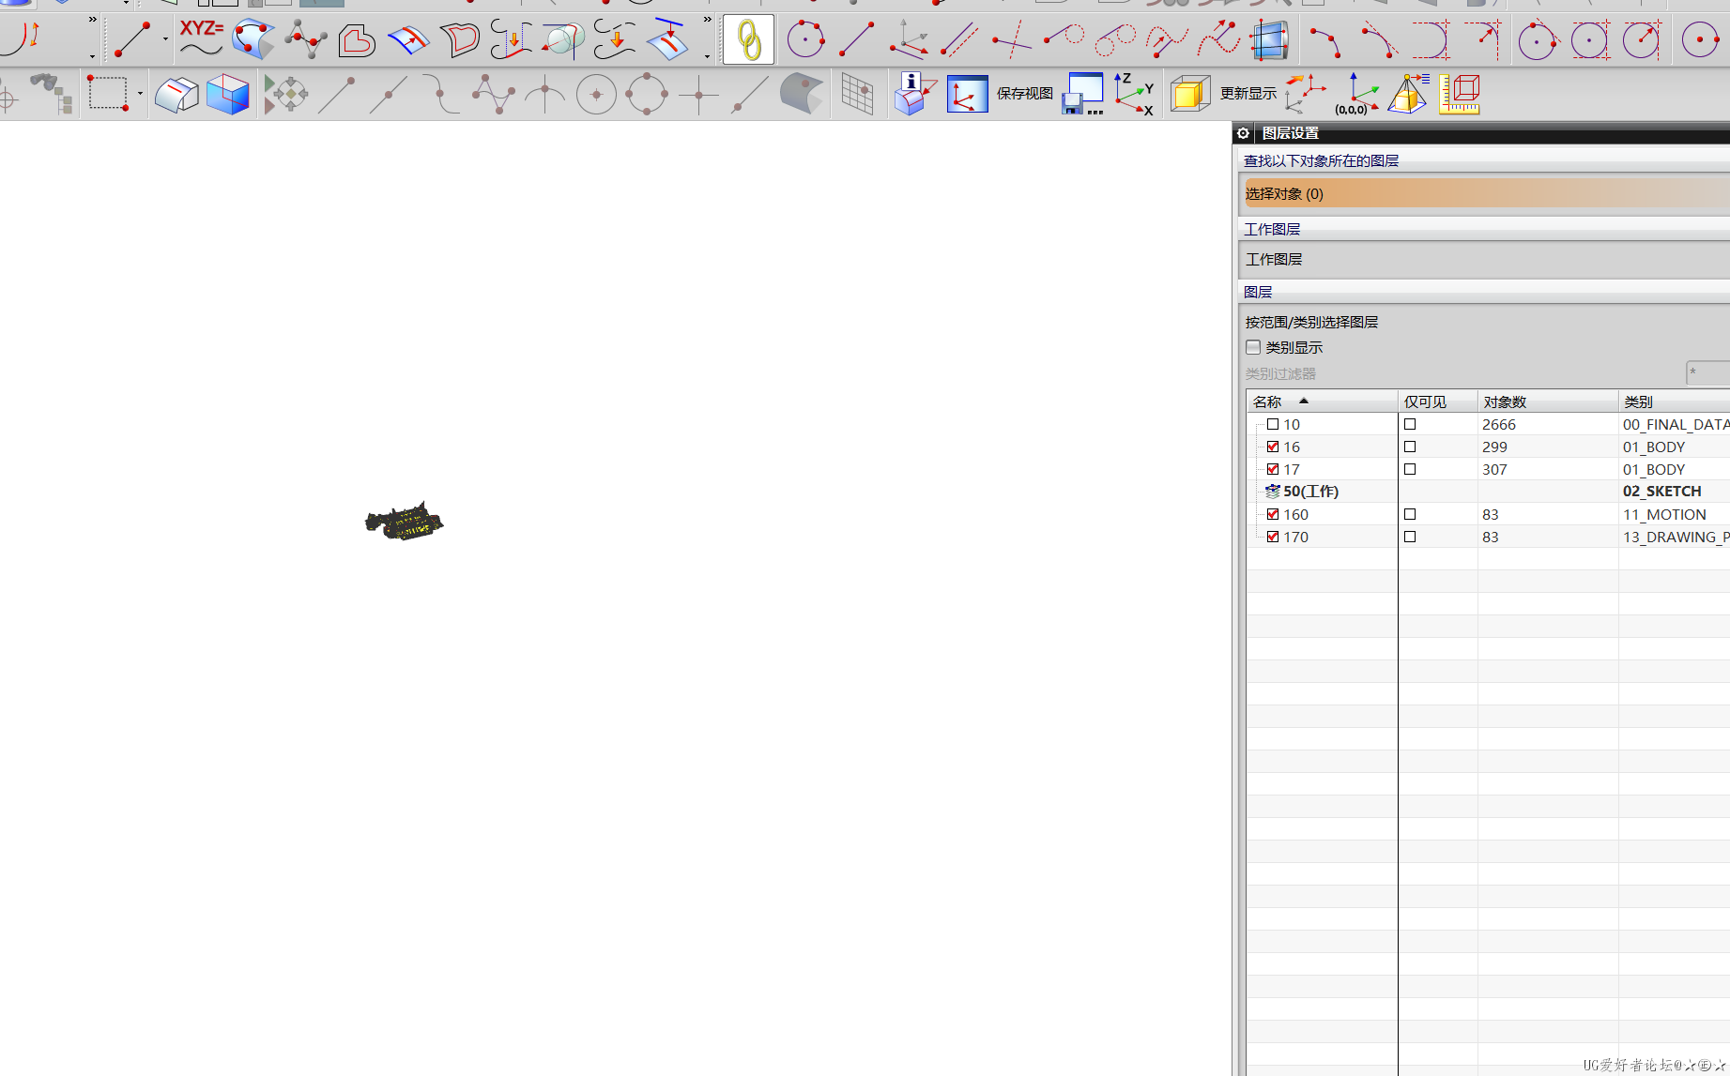Select the three-point circle tool beside chain icon
The width and height of the screenshot is (1730, 1076).
pos(805,39)
